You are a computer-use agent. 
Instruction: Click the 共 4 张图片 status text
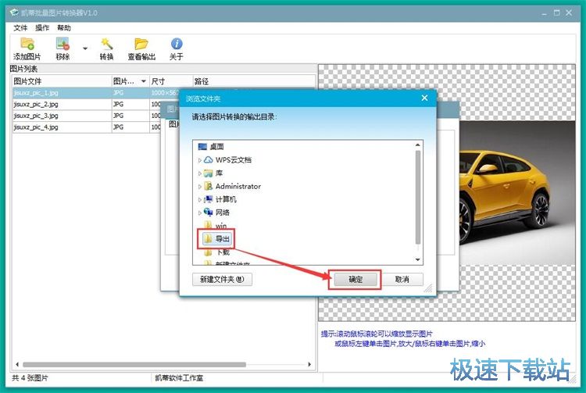[30, 378]
